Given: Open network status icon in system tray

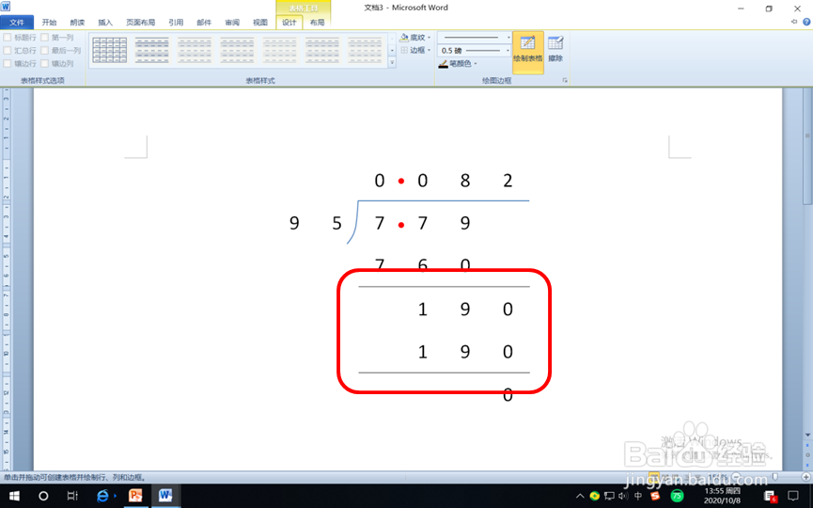Looking at the screenshot, I should [610, 496].
